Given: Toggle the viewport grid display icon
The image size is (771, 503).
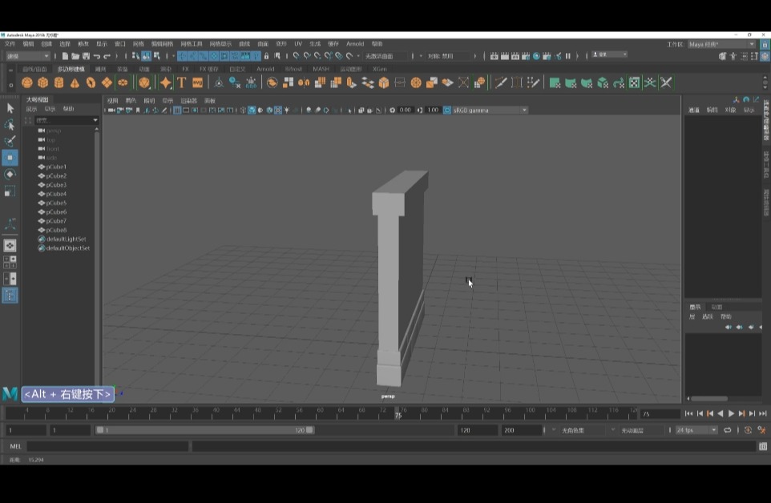Looking at the screenshot, I should point(177,110).
